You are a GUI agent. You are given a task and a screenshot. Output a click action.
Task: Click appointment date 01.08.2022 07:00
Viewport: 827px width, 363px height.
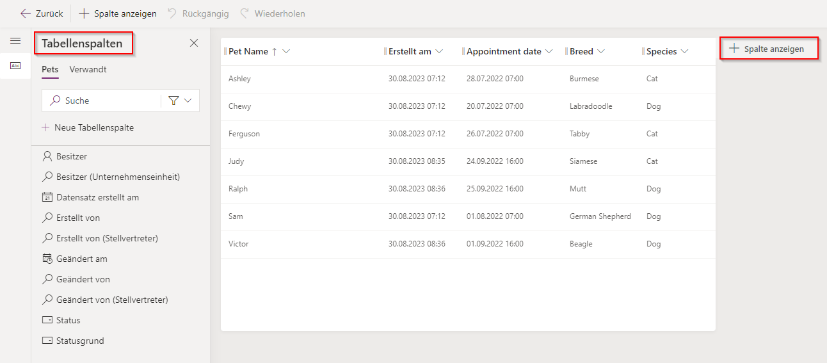coord(495,216)
